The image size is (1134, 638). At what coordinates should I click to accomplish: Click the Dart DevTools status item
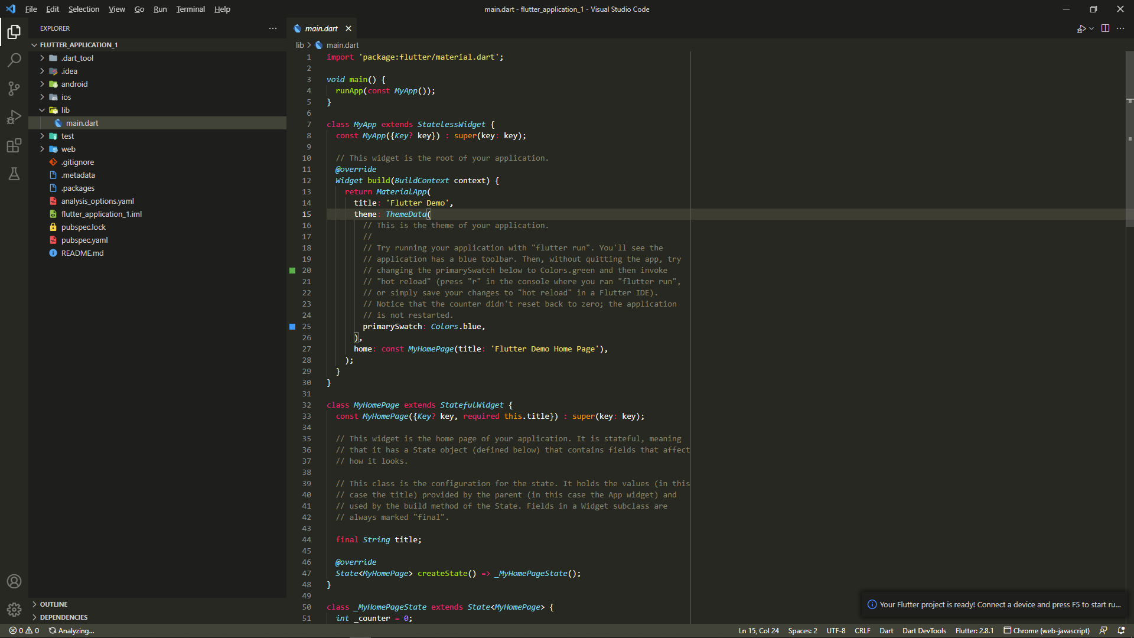924,630
